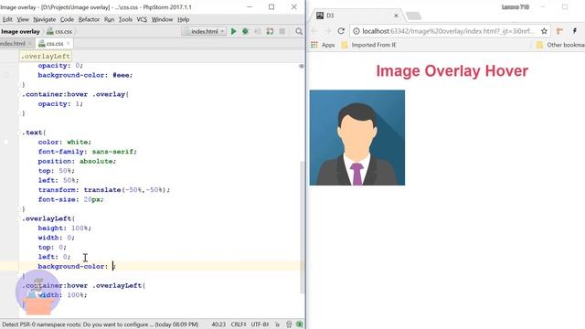Click the Chrome address bar URL
Viewport: 585px width, 329px height.
click(x=449, y=31)
